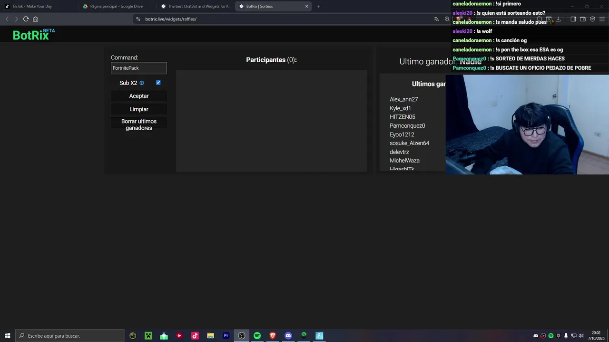Click winner MichelWaza in the list
The height and width of the screenshot is (342, 609).
[x=405, y=161]
